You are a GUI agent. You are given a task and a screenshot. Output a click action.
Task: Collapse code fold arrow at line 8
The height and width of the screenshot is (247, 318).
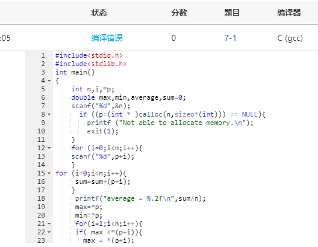(x=49, y=114)
